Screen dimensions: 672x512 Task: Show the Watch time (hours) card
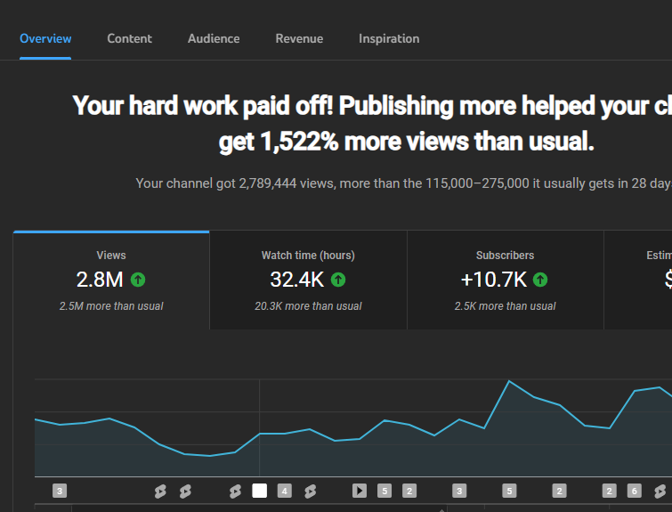308,280
